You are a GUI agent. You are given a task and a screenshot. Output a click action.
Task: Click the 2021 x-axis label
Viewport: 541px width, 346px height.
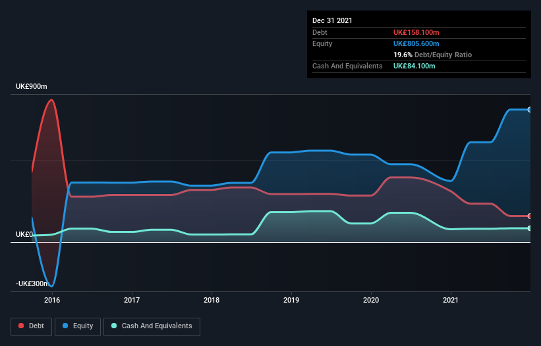(451, 300)
